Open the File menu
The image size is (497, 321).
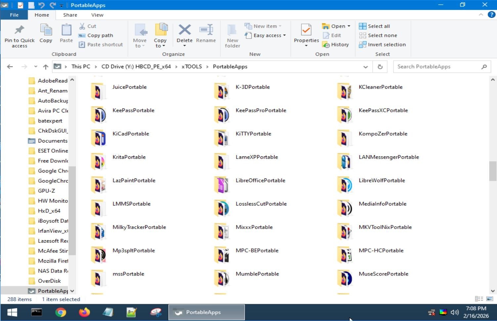(x=14, y=15)
